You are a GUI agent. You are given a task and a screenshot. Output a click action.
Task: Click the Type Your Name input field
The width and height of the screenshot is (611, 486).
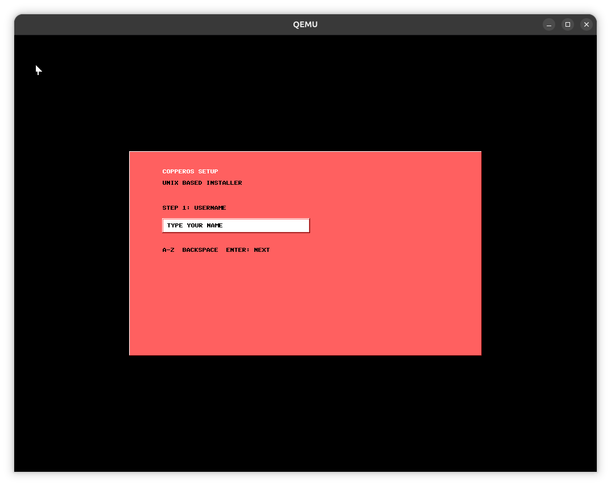tap(236, 226)
